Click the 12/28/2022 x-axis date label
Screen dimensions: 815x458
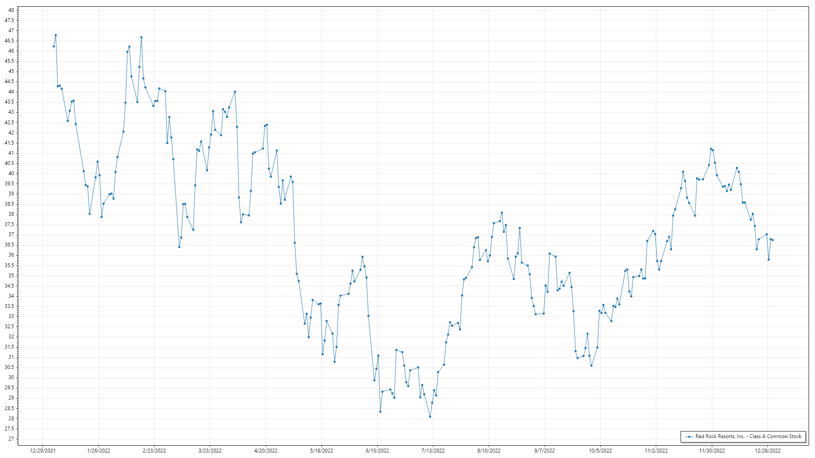pos(767,450)
